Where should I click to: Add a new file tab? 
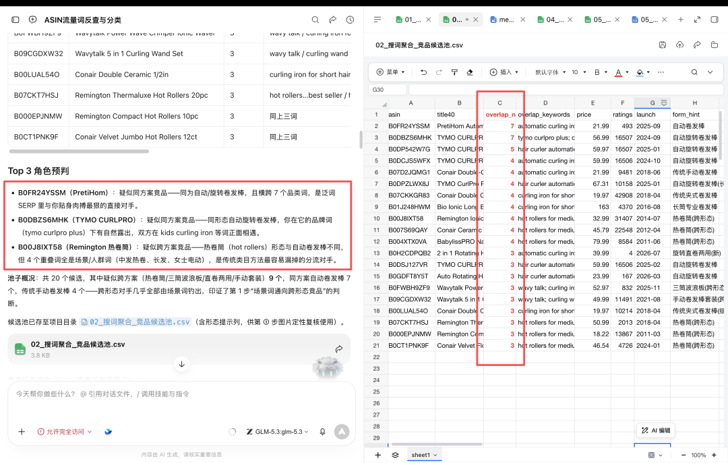tap(681, 20)
